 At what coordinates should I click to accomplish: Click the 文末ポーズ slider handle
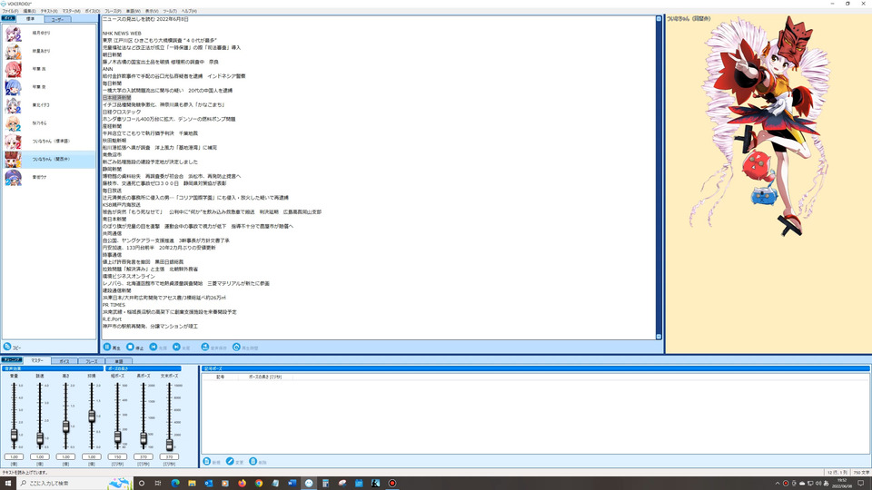coord(169,444)
